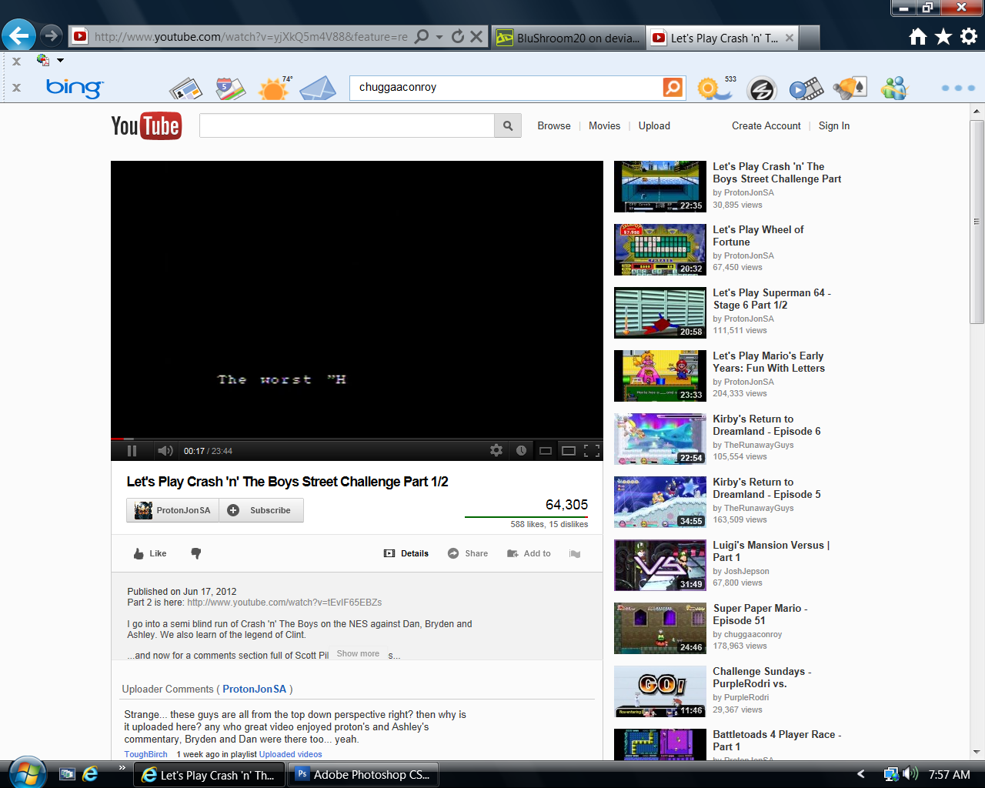Viewport: 985px width, 788px height.
Task: Open the Bing toolbar news icon
Action: [185, 89]
